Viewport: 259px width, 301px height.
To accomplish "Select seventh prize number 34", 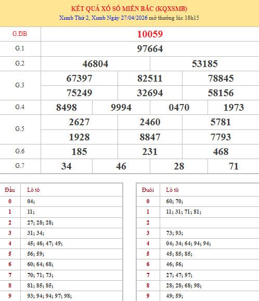I will (x=67, y=166).
